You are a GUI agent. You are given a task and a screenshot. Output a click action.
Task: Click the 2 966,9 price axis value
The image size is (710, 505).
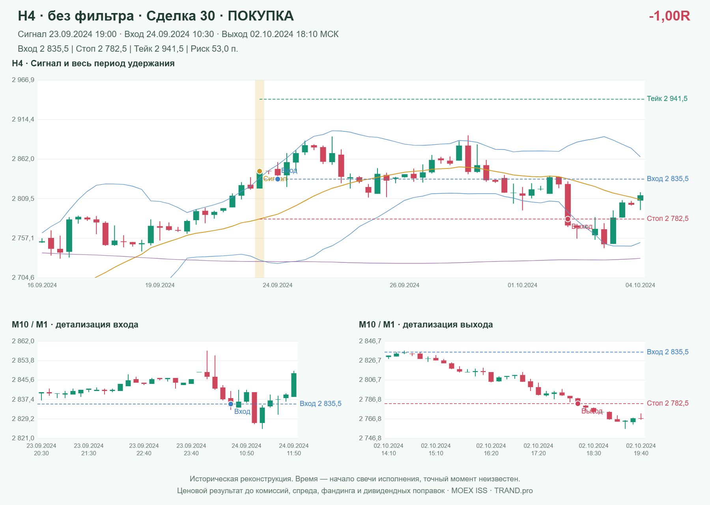coord(23,80)
